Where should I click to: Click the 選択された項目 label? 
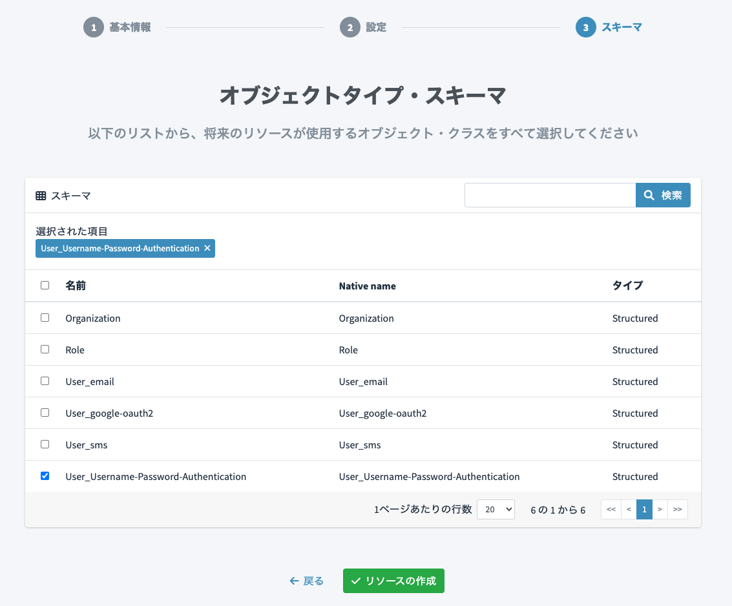click(x=72, y=231)
